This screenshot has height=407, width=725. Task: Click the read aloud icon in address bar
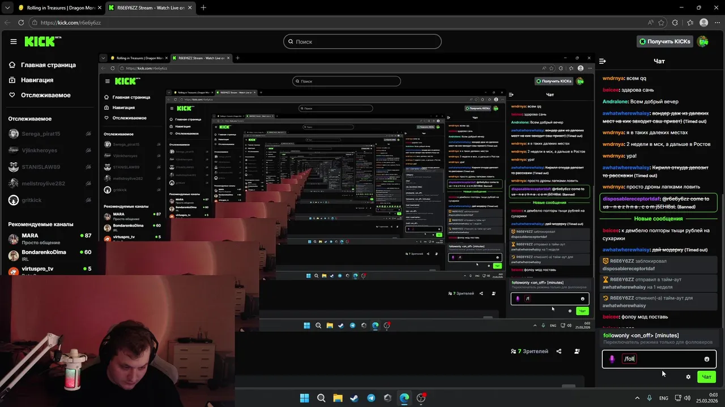pos(650,23)
